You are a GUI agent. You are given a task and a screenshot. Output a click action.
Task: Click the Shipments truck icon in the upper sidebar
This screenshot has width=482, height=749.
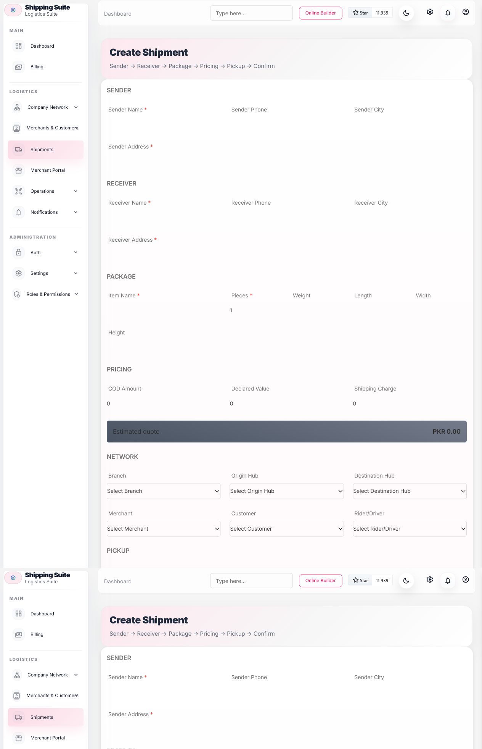18,150
